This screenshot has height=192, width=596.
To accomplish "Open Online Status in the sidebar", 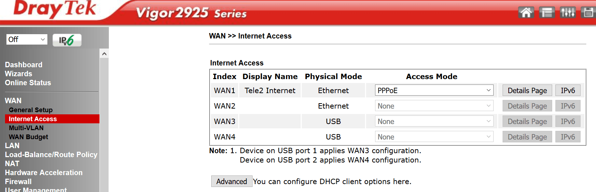I will (x=28, y=83).
